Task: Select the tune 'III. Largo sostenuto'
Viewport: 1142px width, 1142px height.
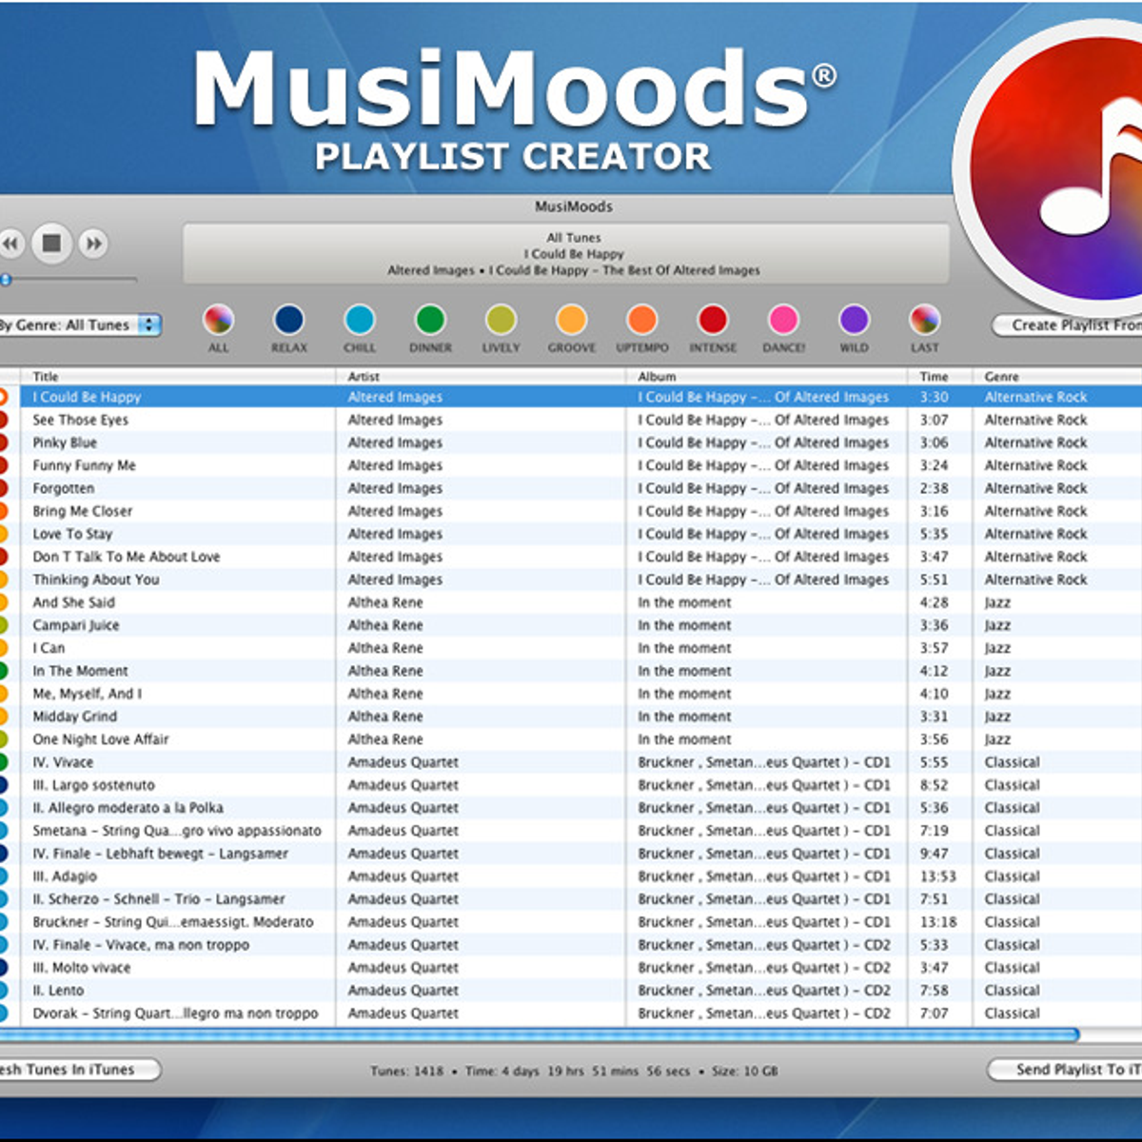Action: coord(571,785)
